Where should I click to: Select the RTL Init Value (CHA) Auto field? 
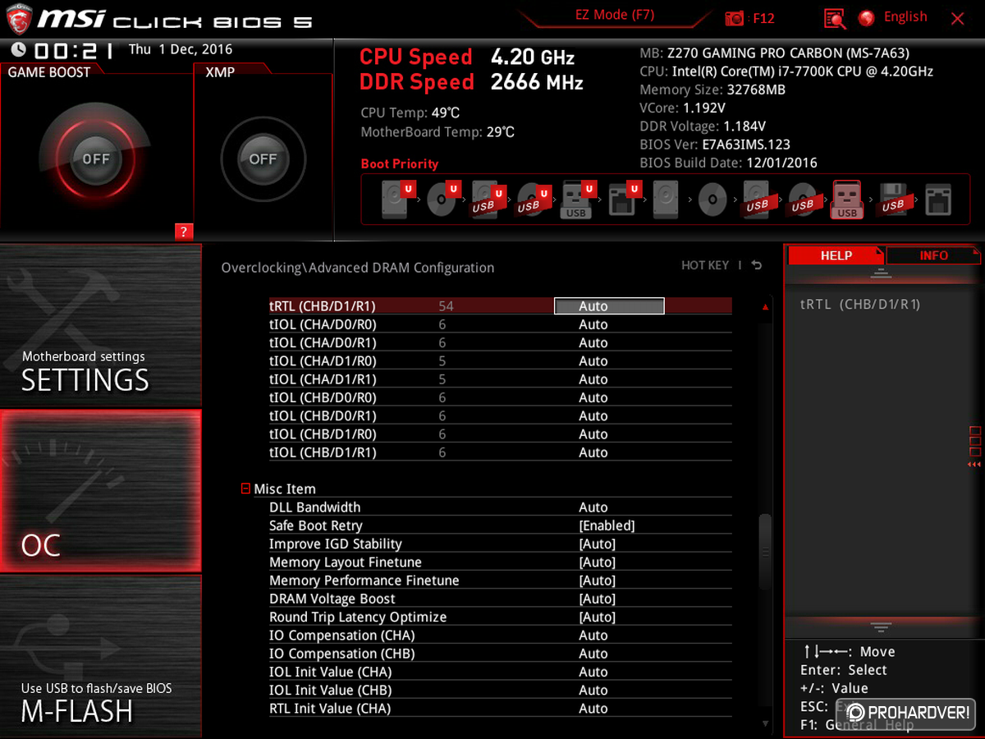point(593,708)
